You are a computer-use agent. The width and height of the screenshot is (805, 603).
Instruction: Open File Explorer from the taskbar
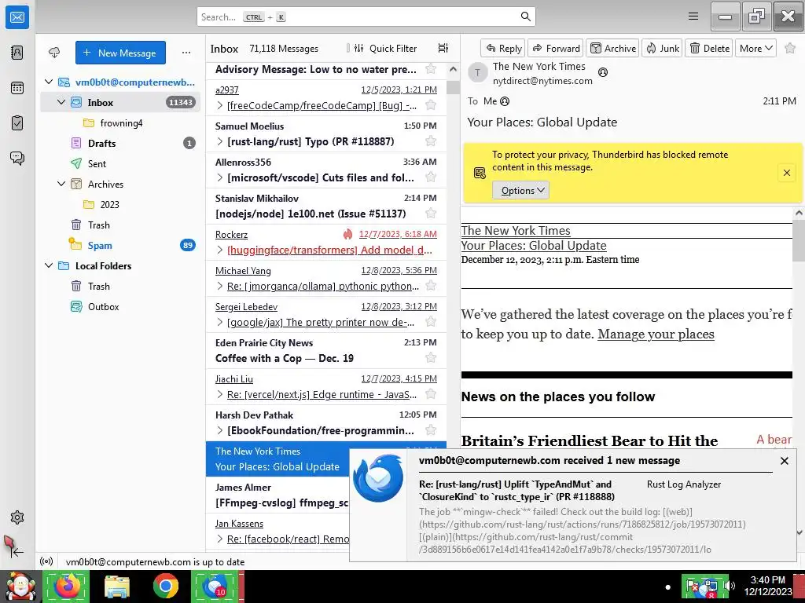click(116, 587)
